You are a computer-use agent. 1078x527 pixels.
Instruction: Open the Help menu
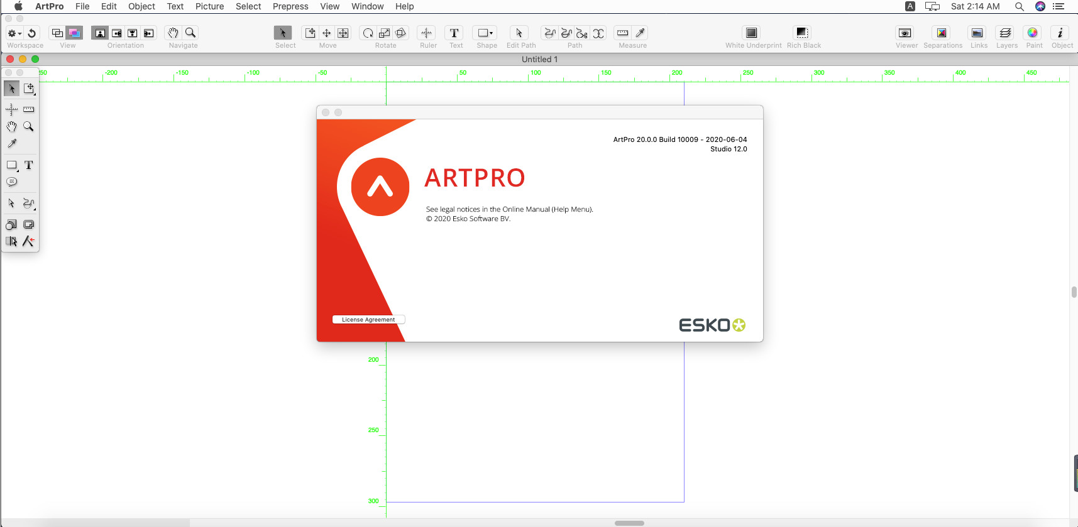[x=404, y=6]
